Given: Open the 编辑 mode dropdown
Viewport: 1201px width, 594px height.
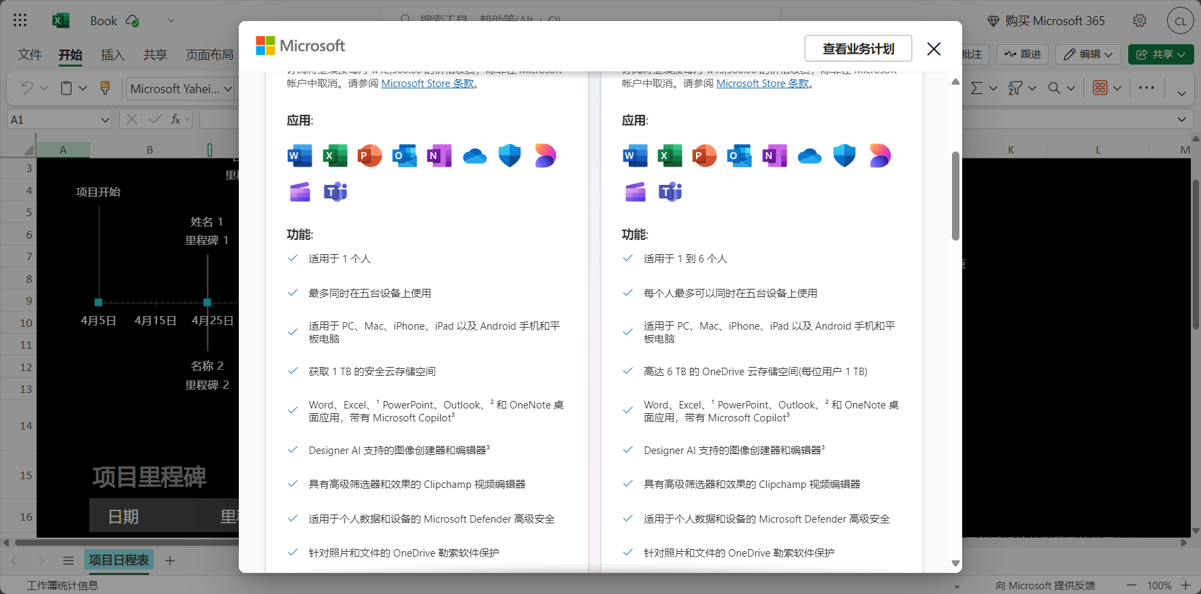Looking at the screenshot, I should [1089, 54].
